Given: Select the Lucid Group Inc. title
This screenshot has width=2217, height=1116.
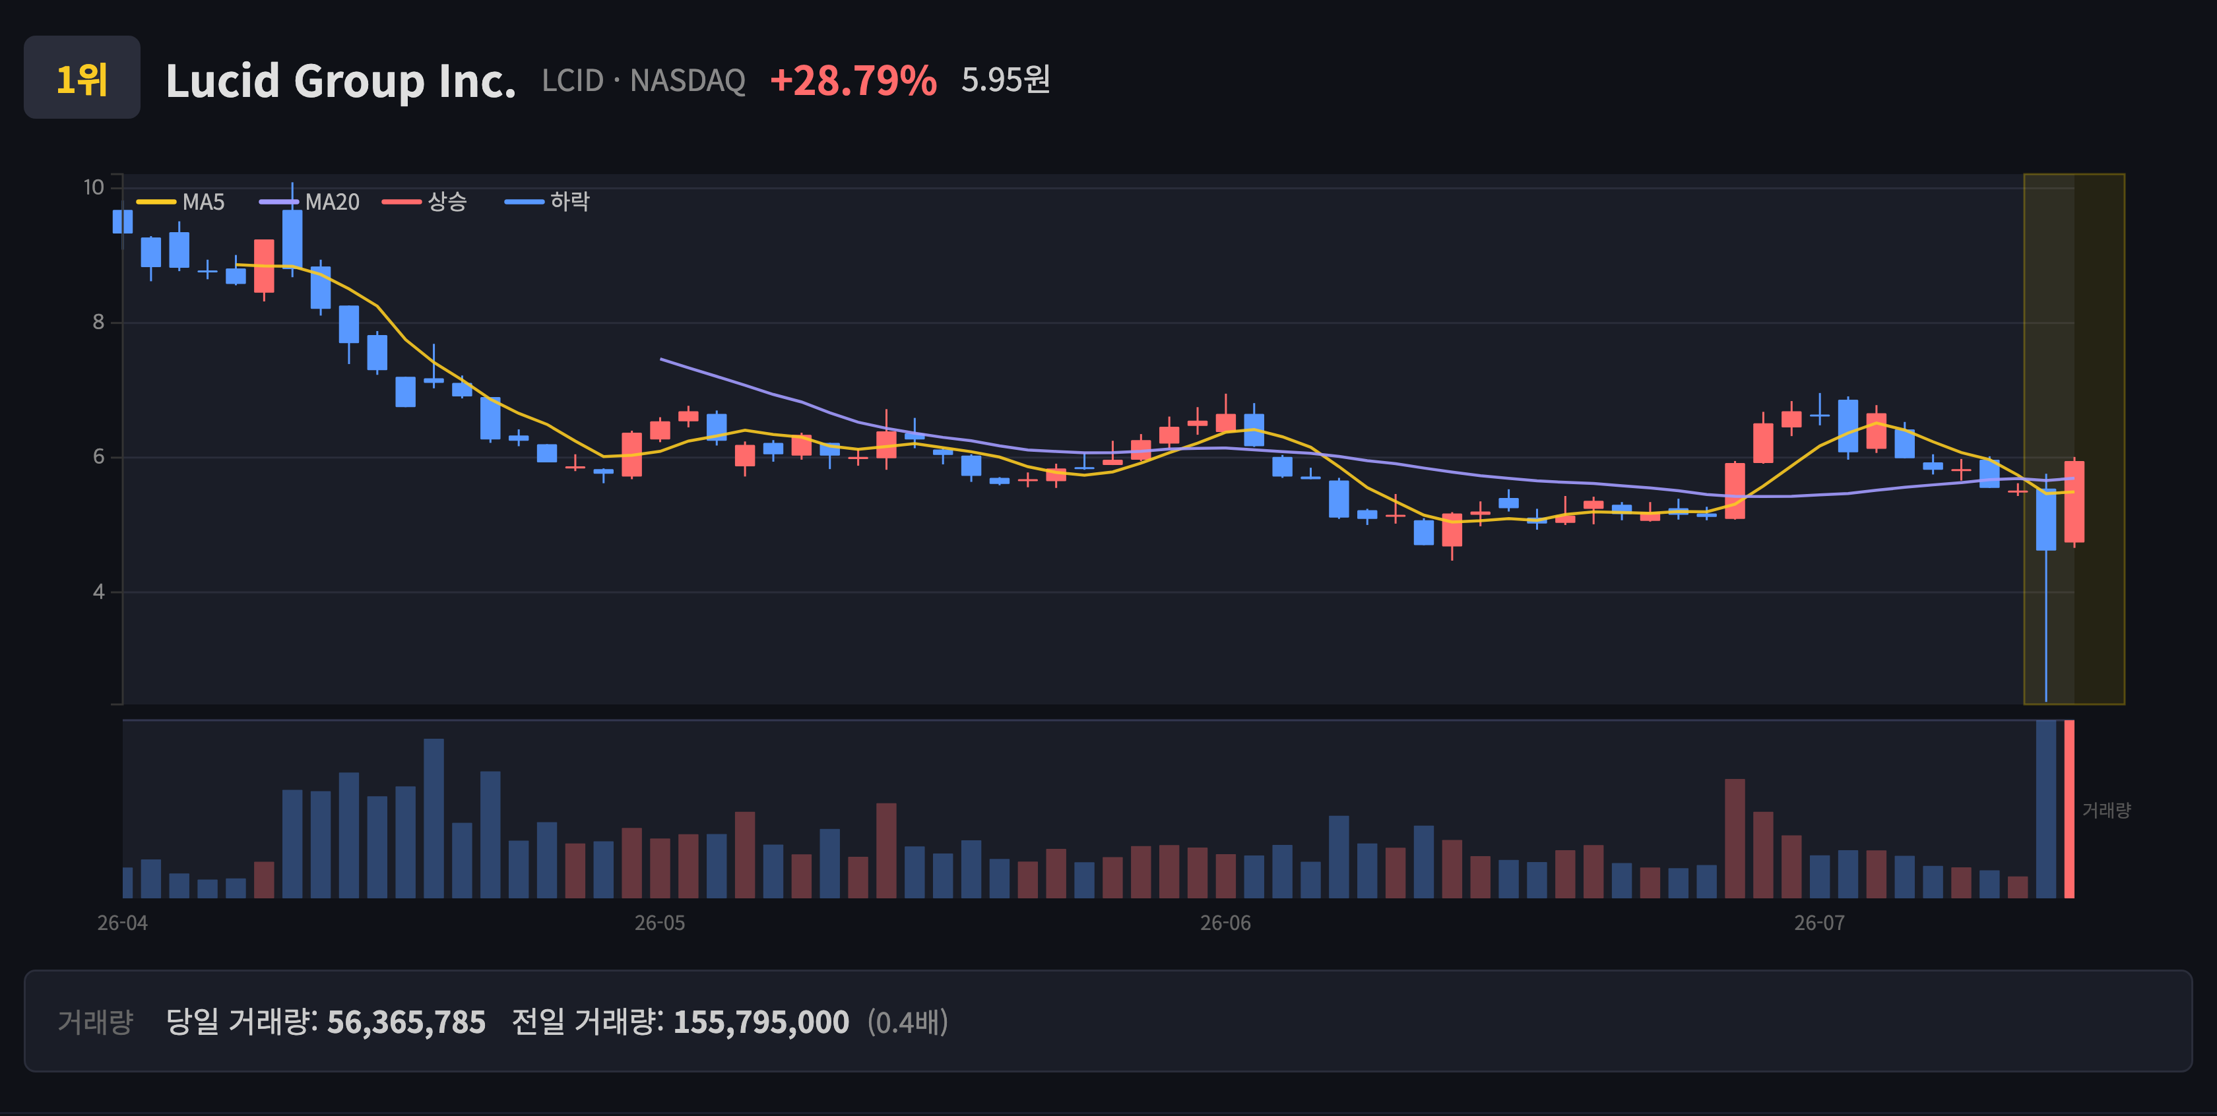Looking at the screenshot, I should point(341,81).
